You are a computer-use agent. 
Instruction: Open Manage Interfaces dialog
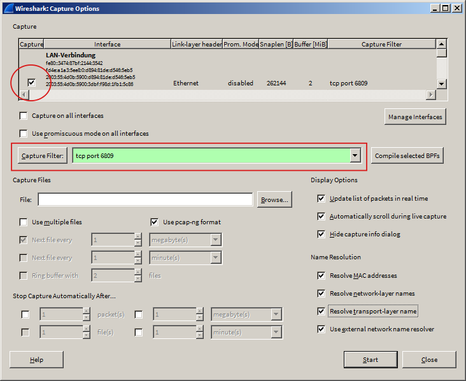point(415,117)
